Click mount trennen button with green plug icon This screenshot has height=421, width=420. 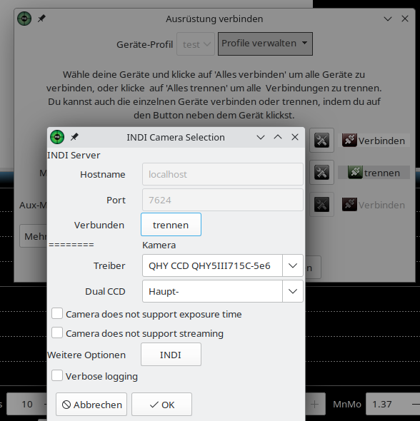coord(374,173)
